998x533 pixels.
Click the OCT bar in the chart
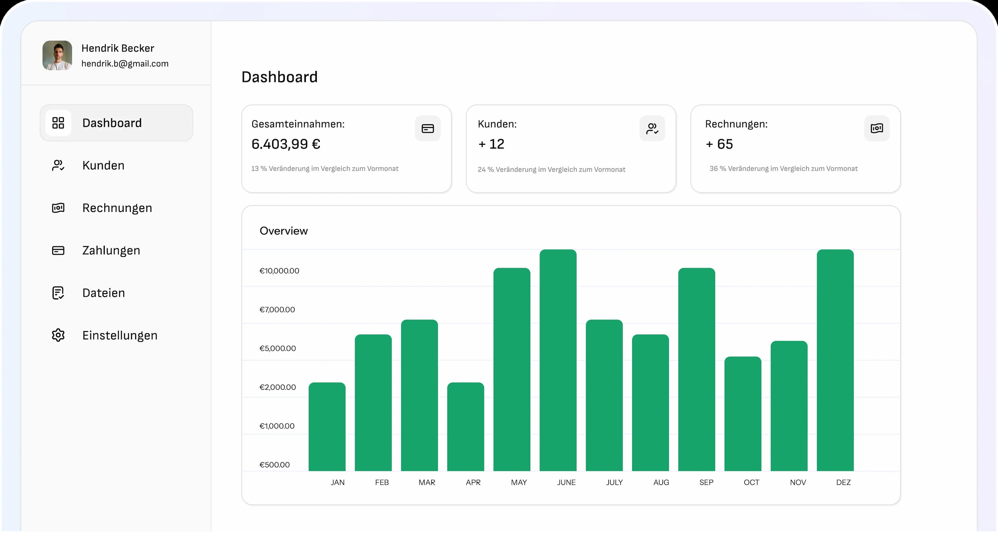click(x=743, y=414)
